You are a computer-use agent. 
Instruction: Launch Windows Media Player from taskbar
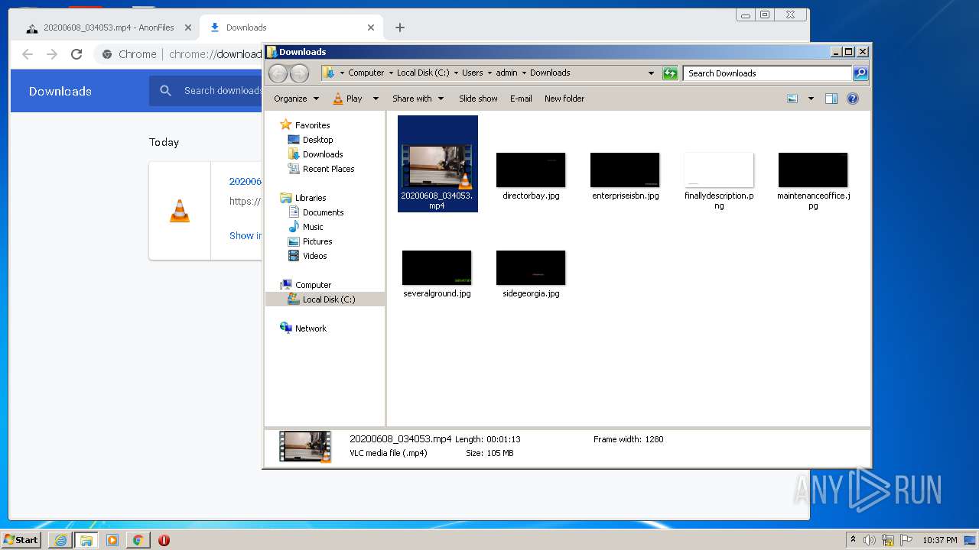click(112, 540)
